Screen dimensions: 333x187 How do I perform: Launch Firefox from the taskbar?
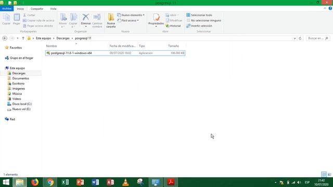35,182
